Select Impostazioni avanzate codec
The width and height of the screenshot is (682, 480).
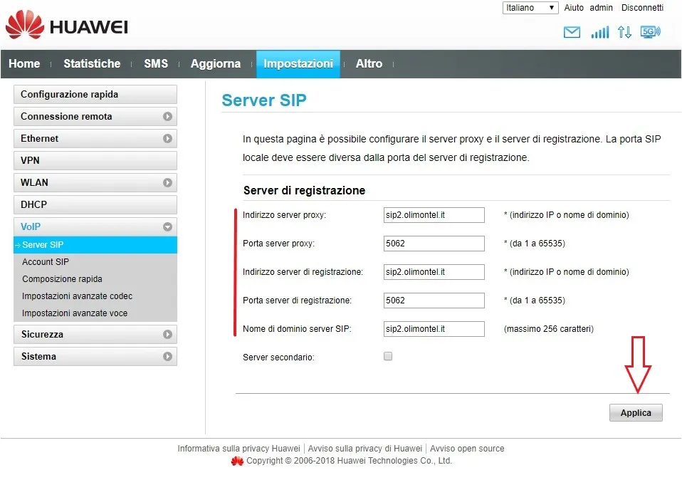[77, 296]
